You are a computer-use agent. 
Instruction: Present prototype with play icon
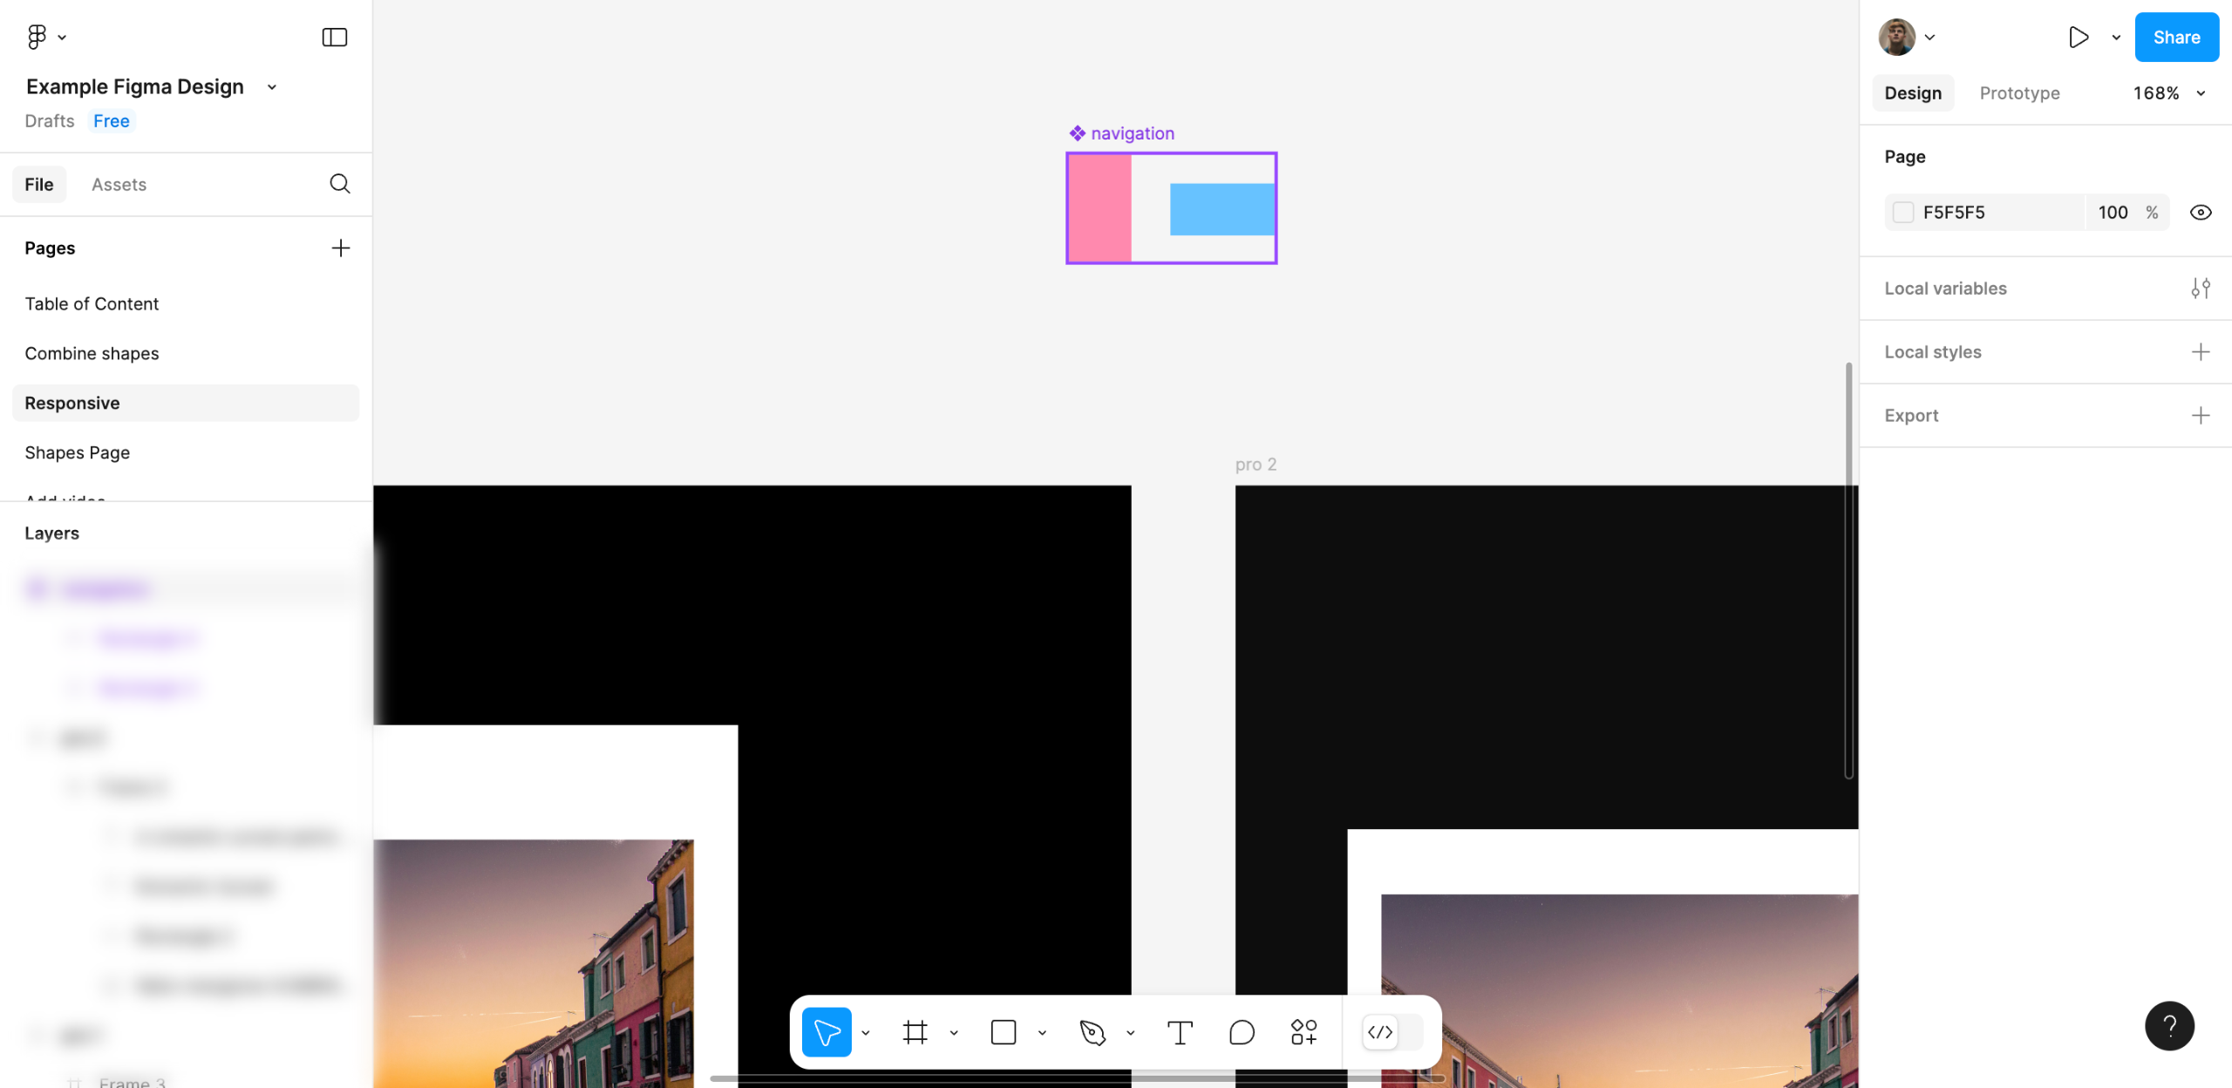2079,37
